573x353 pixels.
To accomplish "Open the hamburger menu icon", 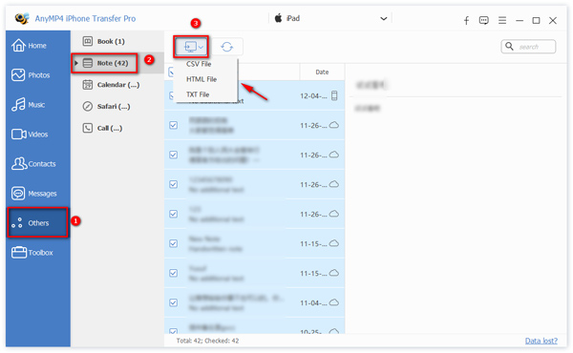I will [x=502, y=20].
